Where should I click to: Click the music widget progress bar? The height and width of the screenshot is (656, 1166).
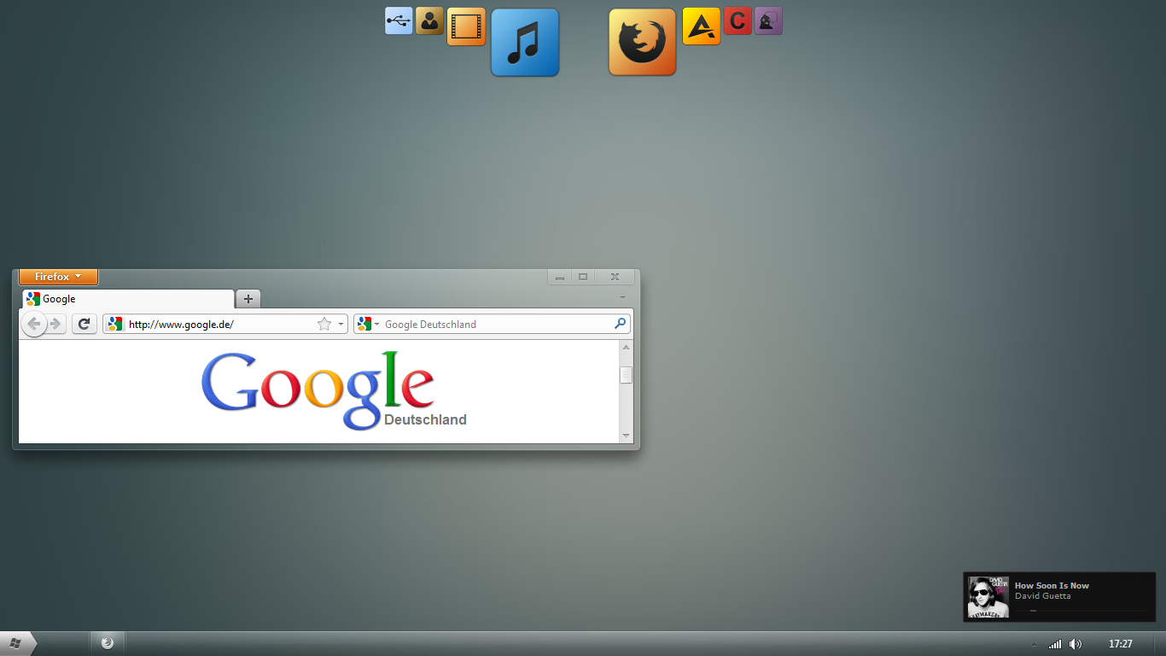(1081, 611)
